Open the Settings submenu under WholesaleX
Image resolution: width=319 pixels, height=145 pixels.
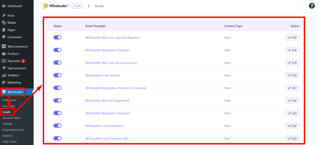pyautogui.click(x=7, y=124)
